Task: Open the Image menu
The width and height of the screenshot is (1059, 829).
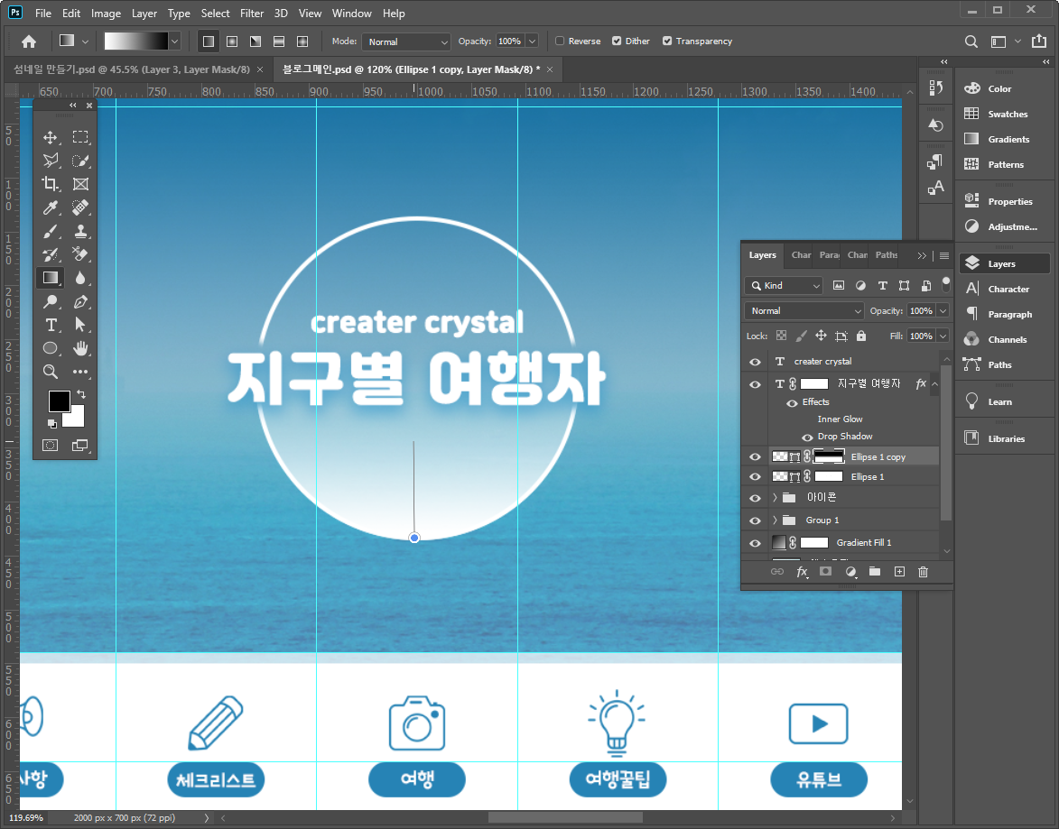Action: (x=106, y=13)
